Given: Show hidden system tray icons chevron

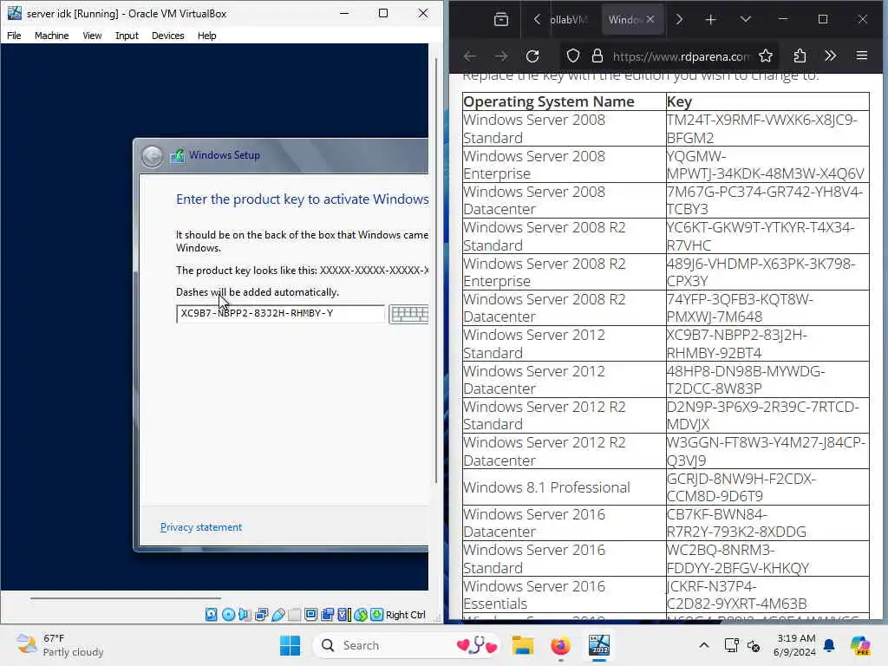Looking at the screenshot, I should coord(704,645).
